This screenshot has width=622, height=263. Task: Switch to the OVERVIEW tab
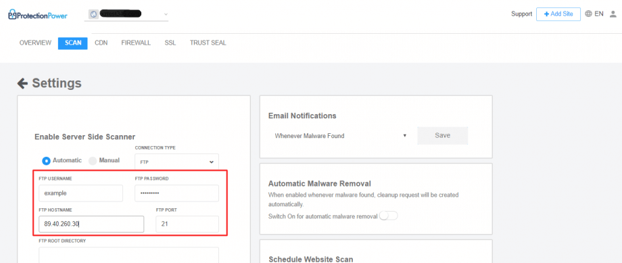click(35, 43)
